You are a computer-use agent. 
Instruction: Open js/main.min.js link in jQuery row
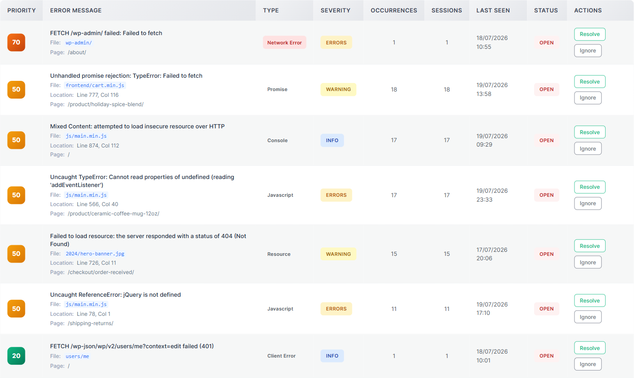[86, 304]
